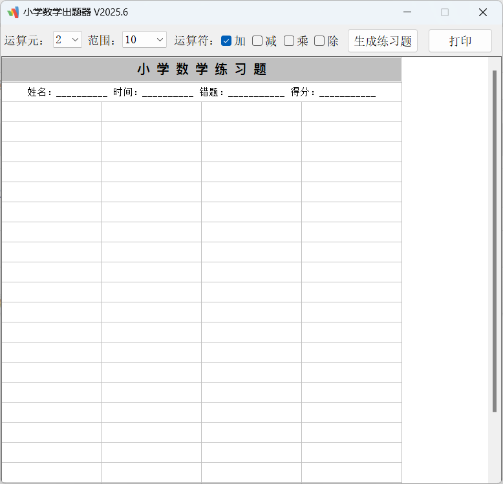
Task: Click the window title 小学数学出题器 V2025.6
Action: tap(76, 12)
